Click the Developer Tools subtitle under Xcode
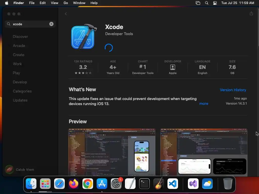This screenshot has width=259, height=194. 119,34
